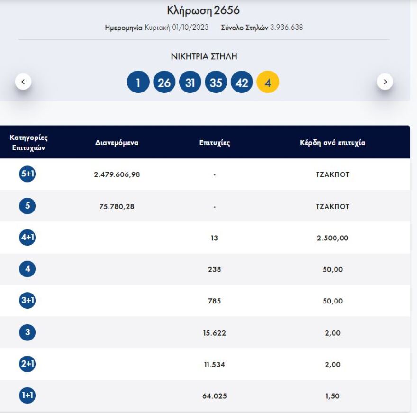Click the Επιτυχίες column header

[x=215, y=142]
